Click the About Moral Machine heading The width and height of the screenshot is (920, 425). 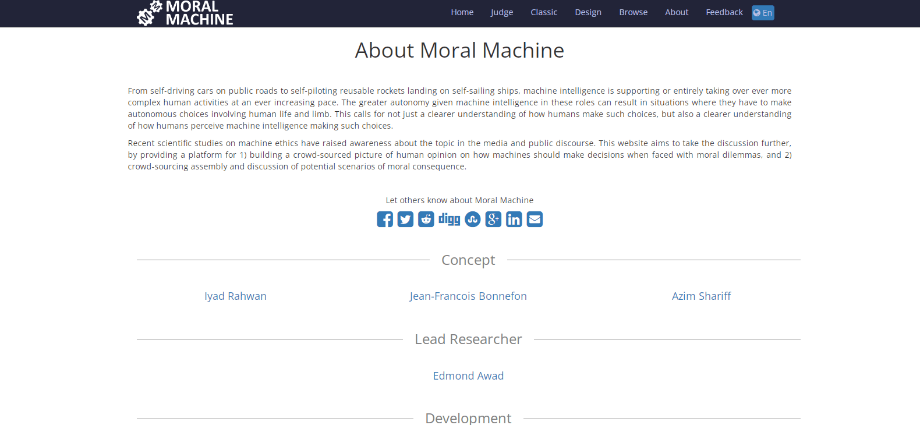pos(460,51)
